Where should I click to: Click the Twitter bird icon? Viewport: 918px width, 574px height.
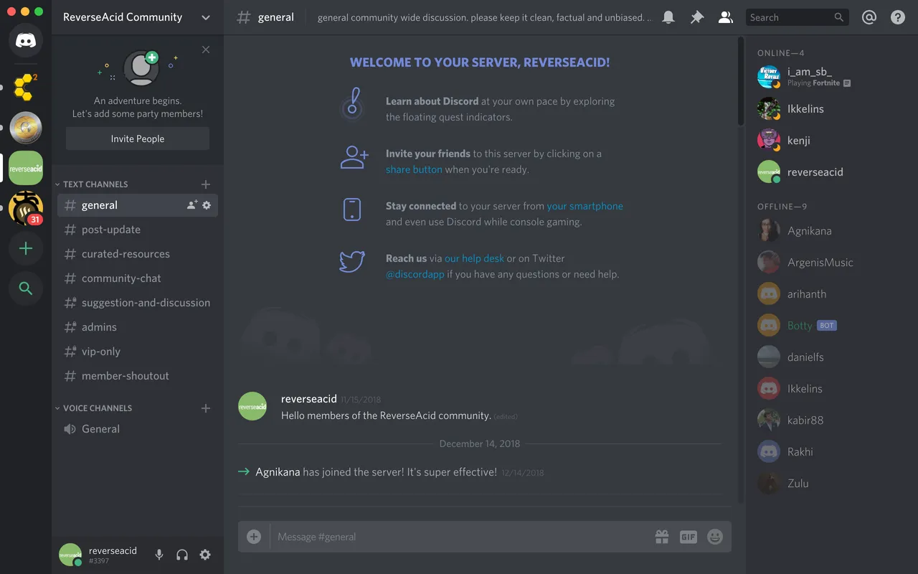click(x=352, y=261)
